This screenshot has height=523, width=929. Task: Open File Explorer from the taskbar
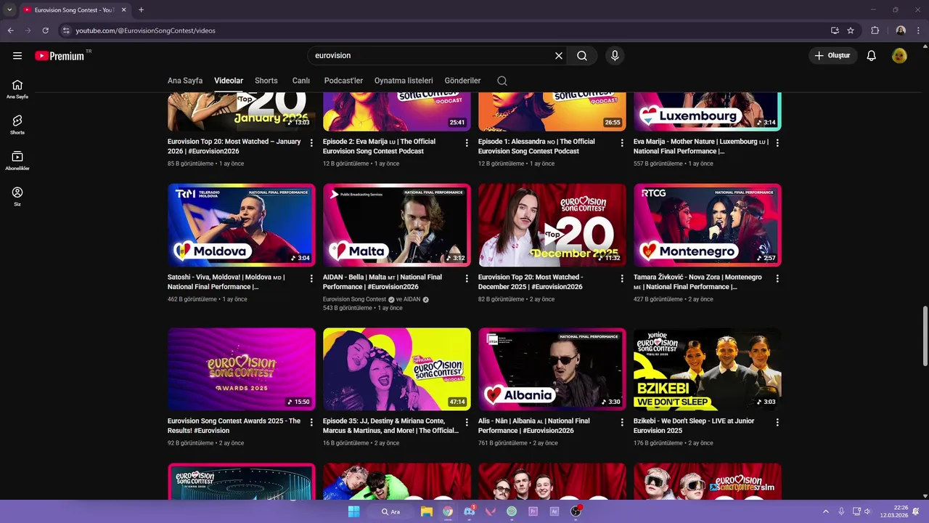[x=427, y=511]
